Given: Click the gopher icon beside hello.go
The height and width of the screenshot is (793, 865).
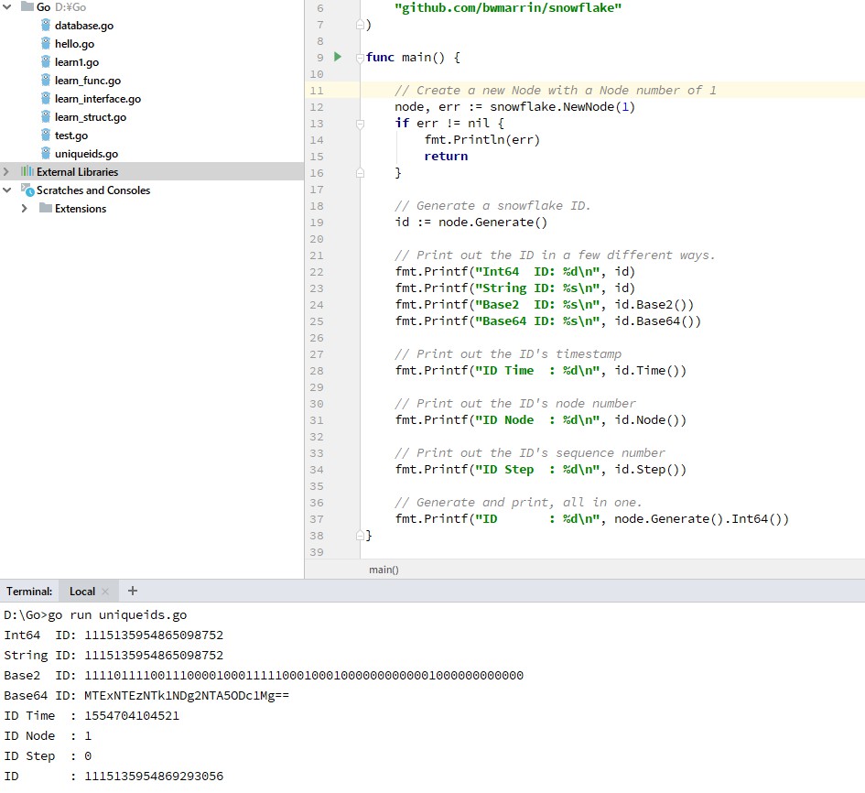Looking at the screenshot, I should click(x=46, y=43).
